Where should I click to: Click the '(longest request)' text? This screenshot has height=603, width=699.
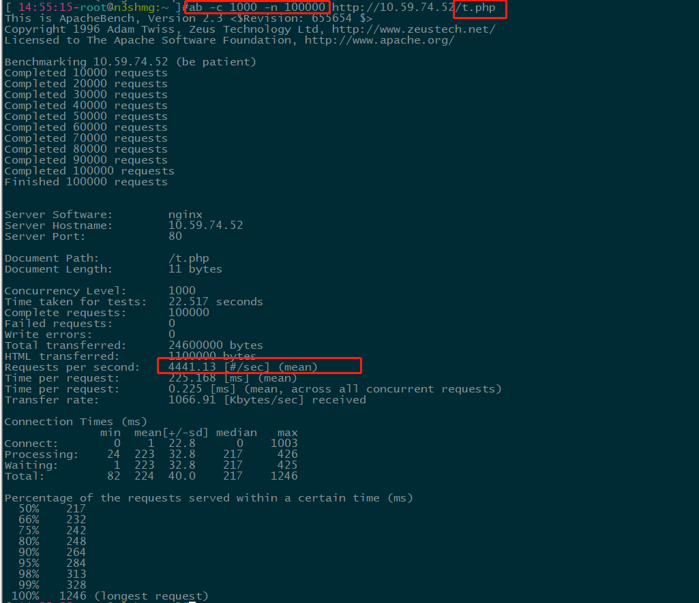151,596
